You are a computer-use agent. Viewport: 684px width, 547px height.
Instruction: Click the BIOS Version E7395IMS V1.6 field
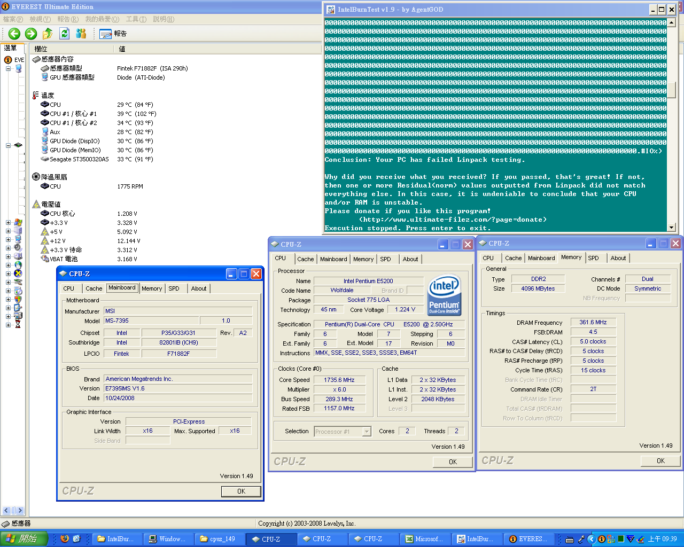(178, 388)
